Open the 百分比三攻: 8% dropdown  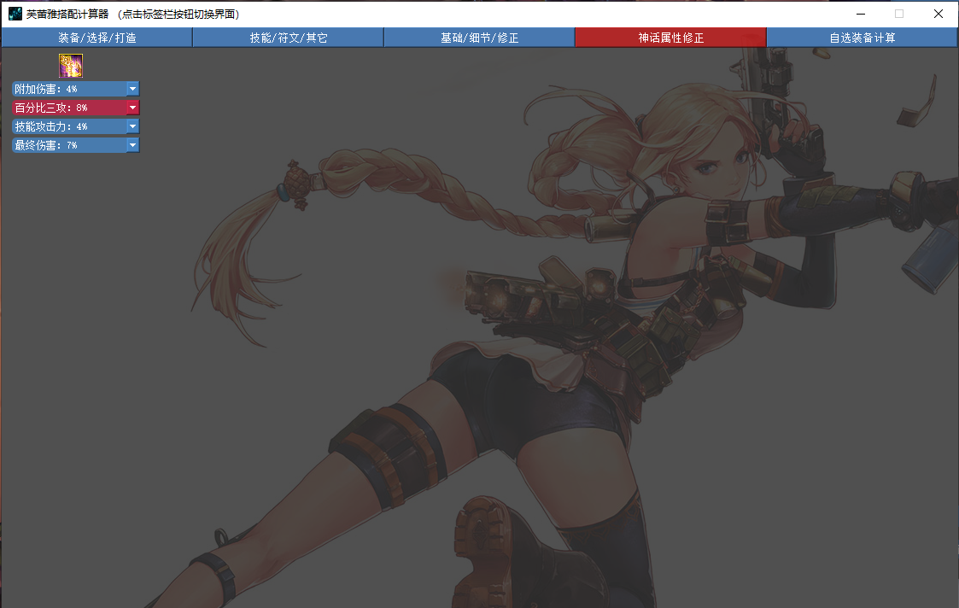coord(75,108)
